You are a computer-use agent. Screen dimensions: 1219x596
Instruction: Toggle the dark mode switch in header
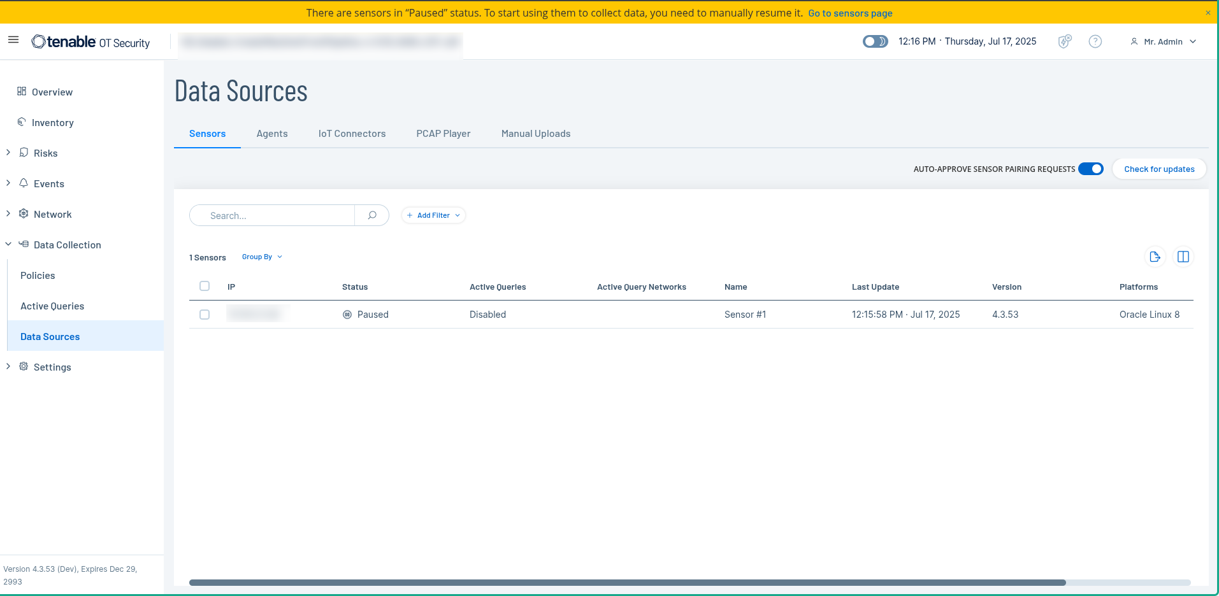pyautogui.click(x=875, y=41)
